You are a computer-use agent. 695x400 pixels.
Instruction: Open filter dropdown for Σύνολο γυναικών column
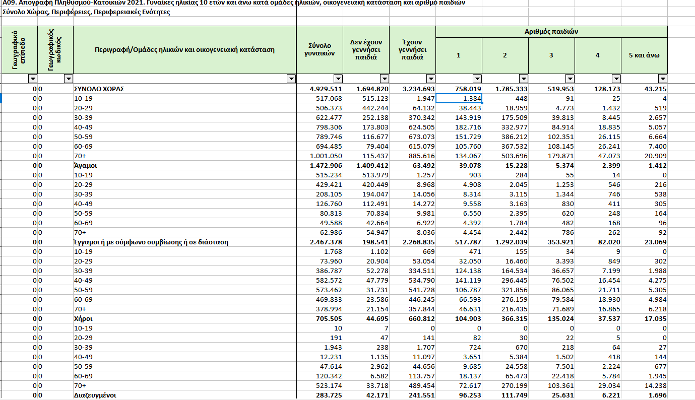click(338, 79)
